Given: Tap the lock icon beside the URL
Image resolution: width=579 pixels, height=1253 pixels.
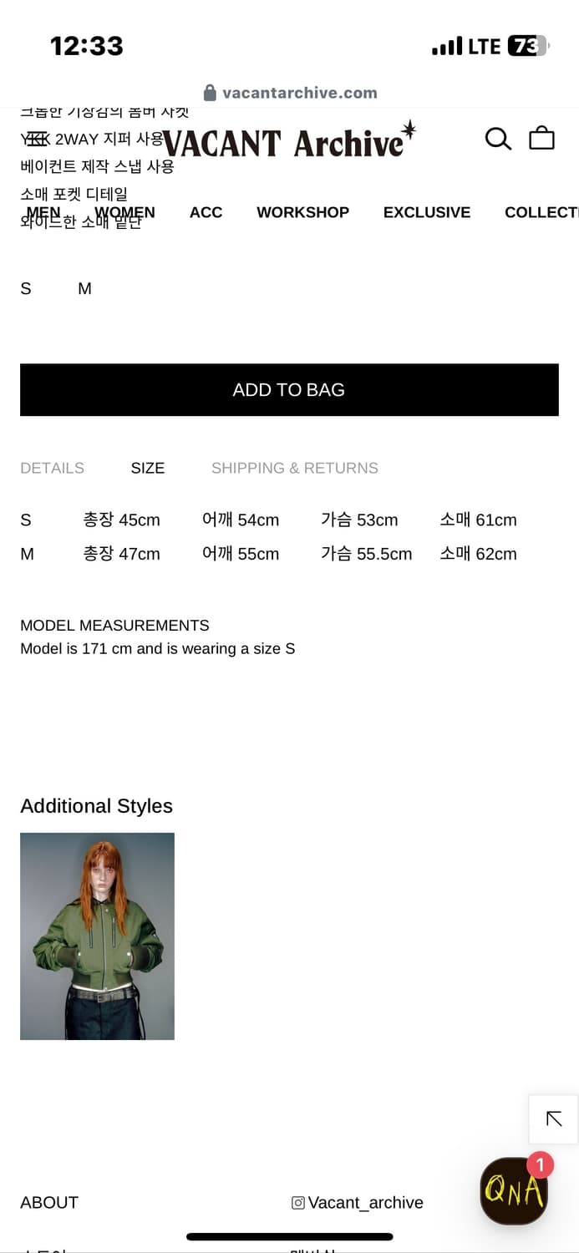Looking at the screenshot, I should 210,93.
